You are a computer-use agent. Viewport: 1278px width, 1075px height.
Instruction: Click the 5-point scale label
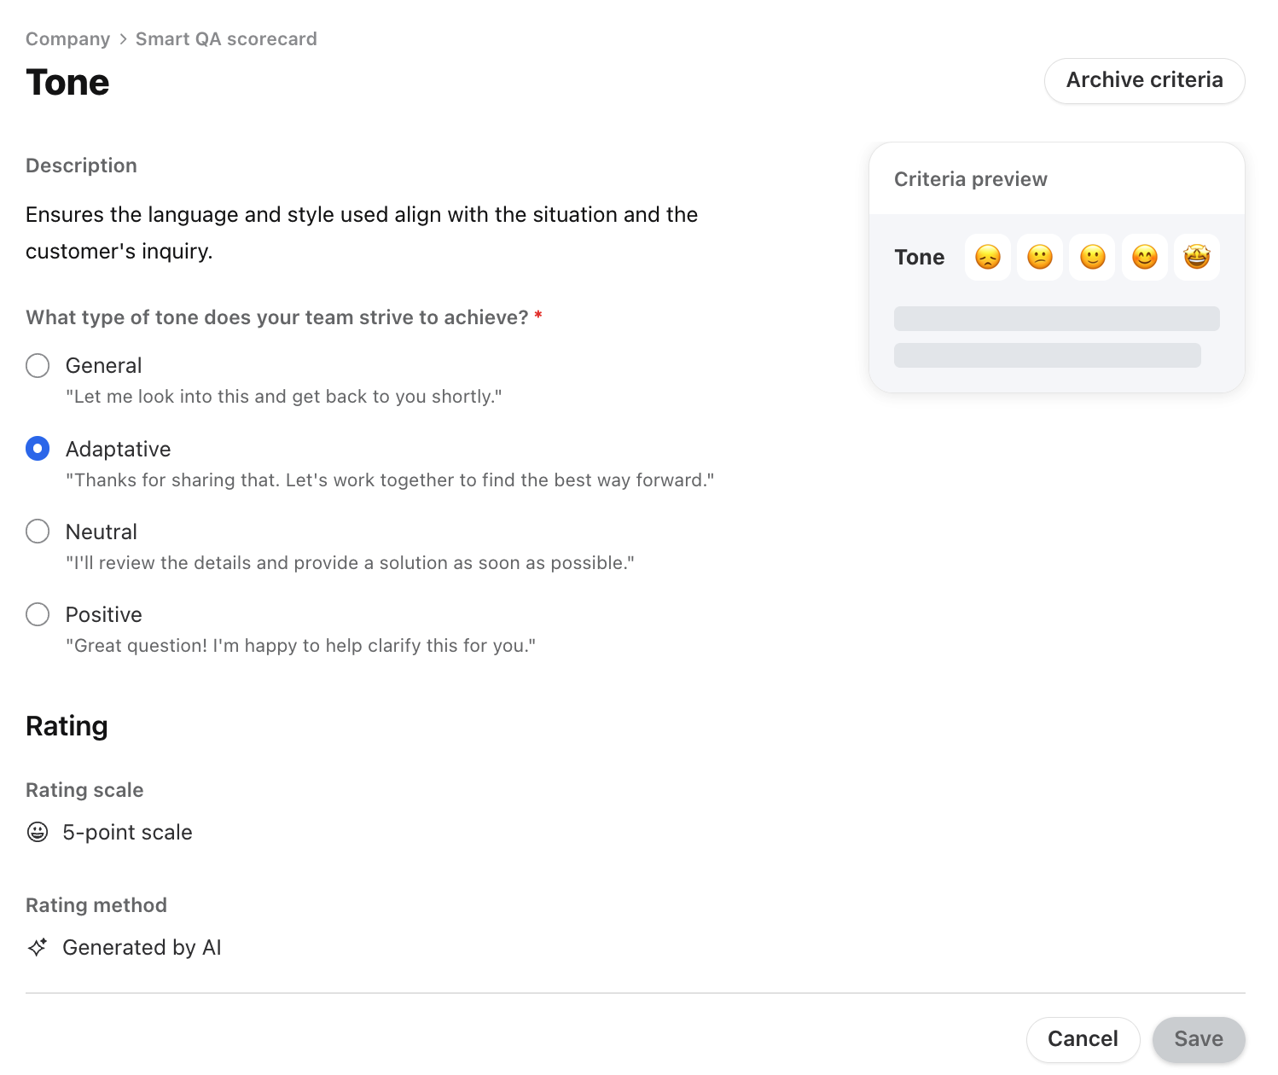[x=127, y=832]
